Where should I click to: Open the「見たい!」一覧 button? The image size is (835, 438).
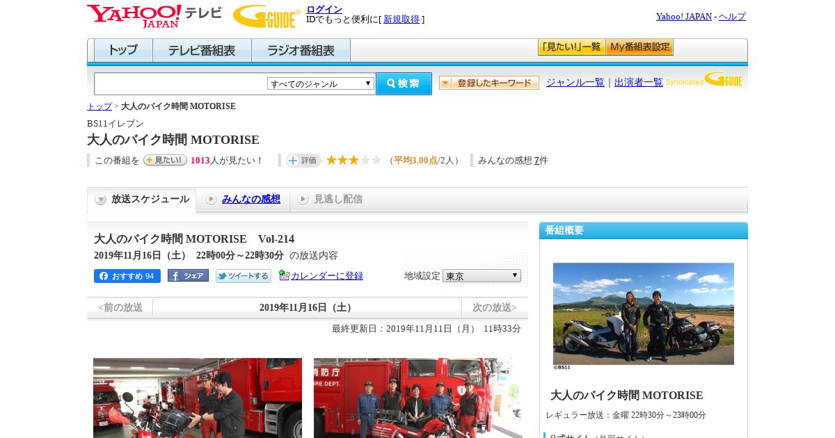(571, 47)
